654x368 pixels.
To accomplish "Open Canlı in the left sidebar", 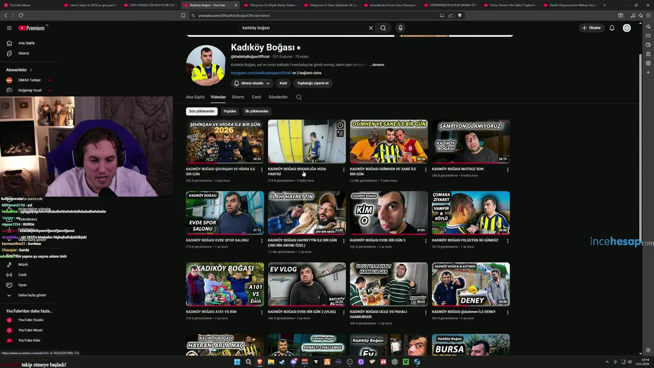I will (x=22, y=275).
